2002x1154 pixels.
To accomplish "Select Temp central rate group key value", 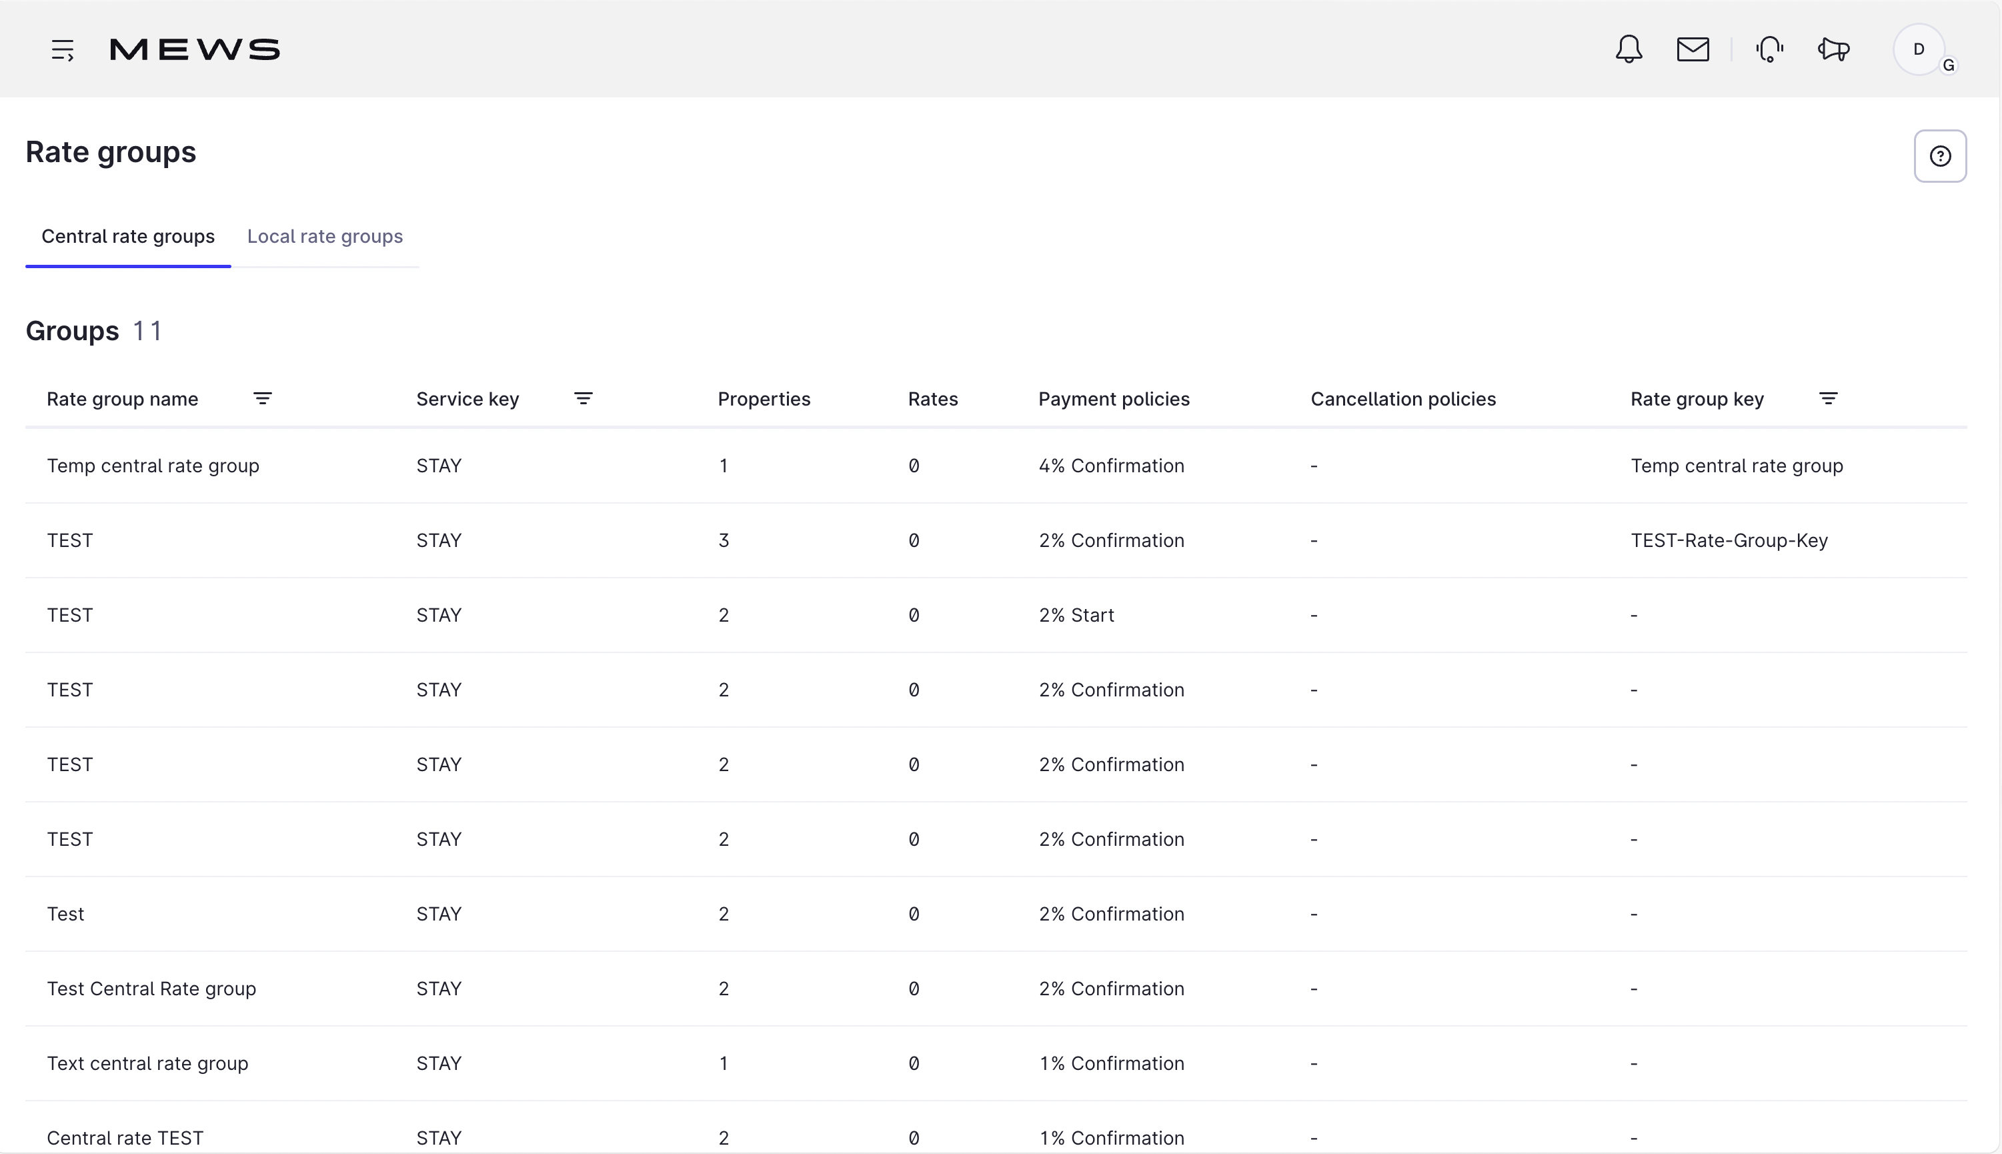I will click(1737, 465).
